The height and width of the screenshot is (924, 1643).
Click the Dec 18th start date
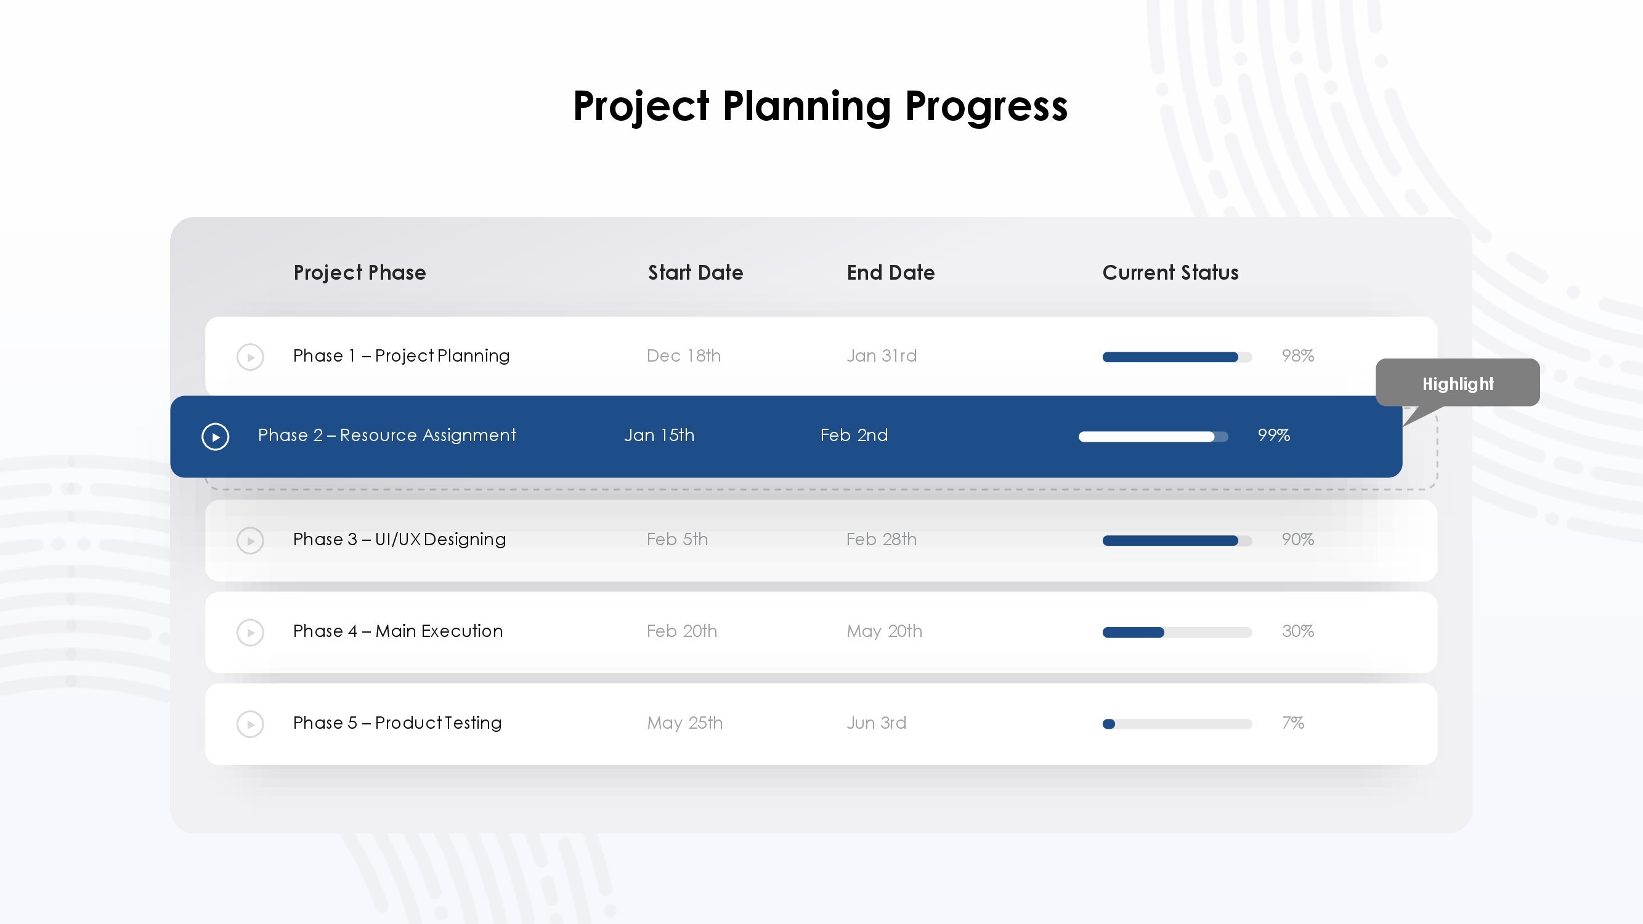coord(684,356)
